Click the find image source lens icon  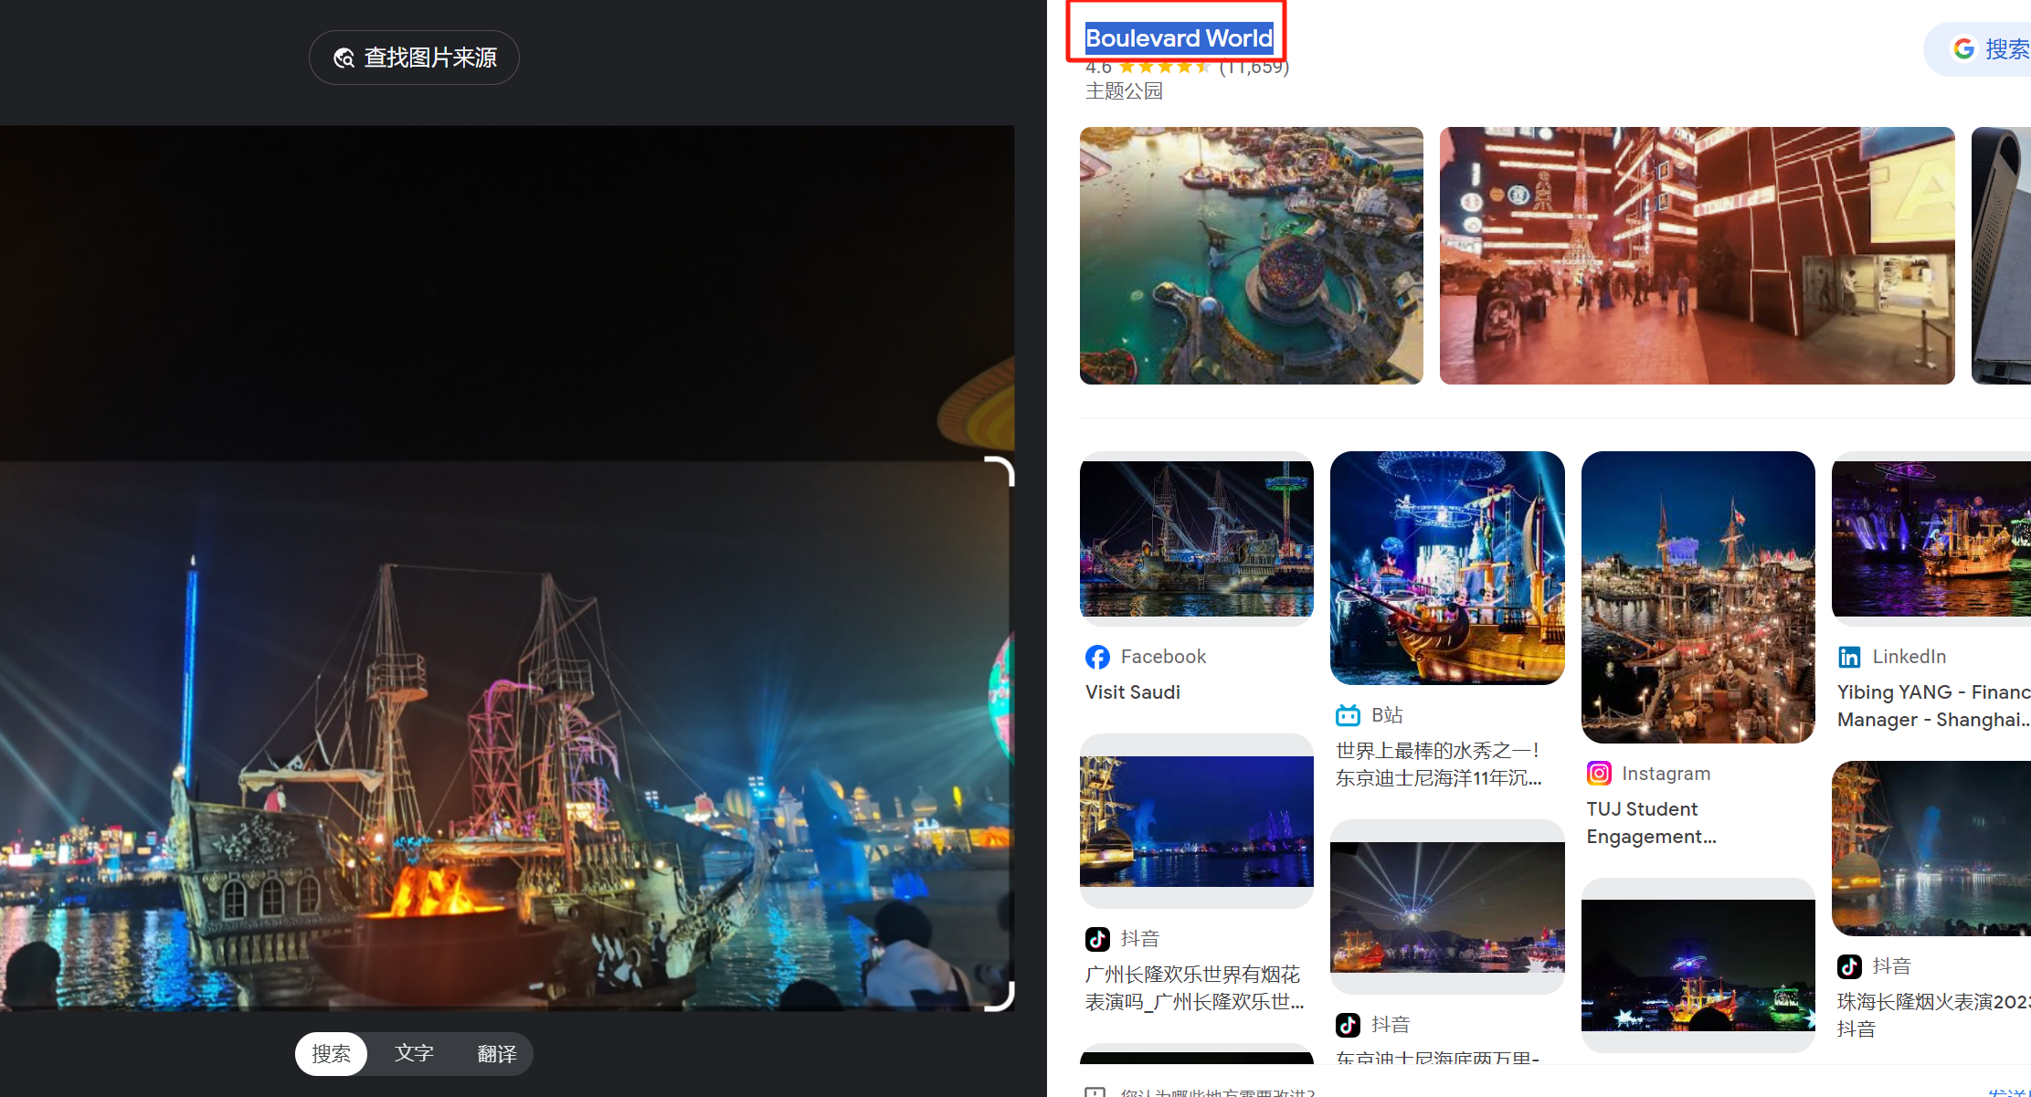(344, 58)
